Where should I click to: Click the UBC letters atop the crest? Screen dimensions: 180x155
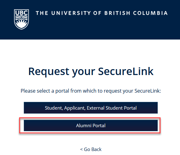coord(22,13)
